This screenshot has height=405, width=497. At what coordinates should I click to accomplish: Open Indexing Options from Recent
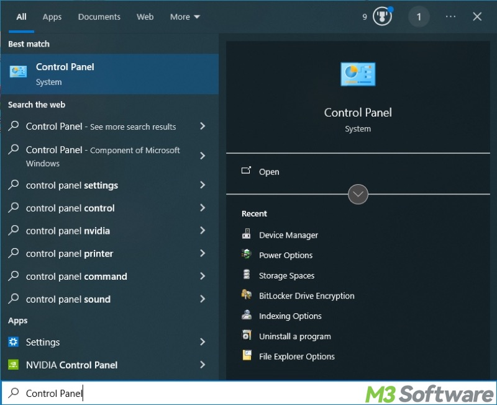click(x=290, y=316)
